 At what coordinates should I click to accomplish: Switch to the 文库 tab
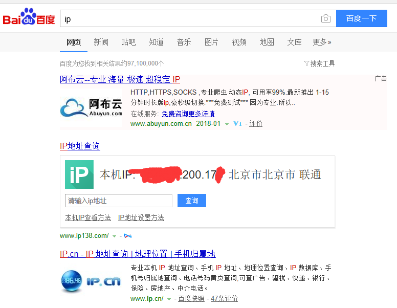coord(295,42)
